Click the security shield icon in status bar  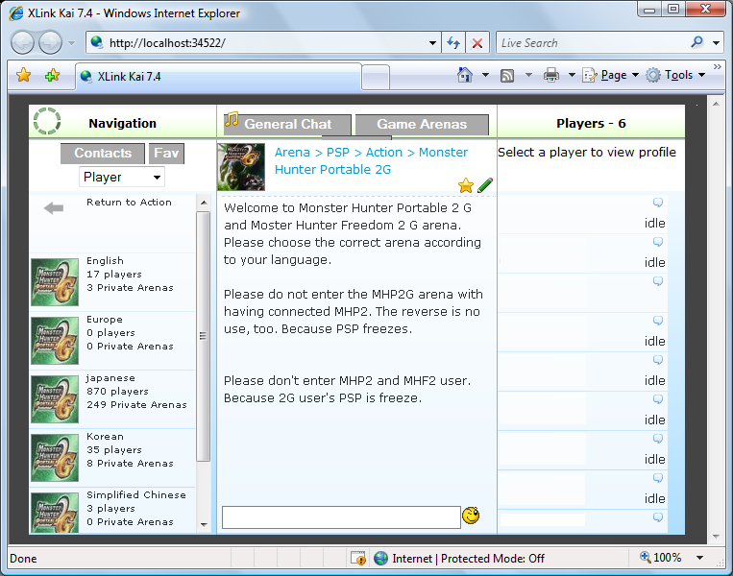(358, 558)
